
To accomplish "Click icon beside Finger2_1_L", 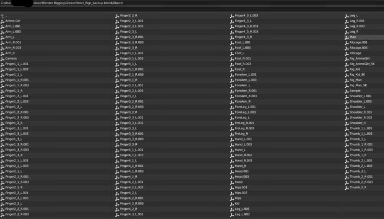I will (x=3, y=172).
